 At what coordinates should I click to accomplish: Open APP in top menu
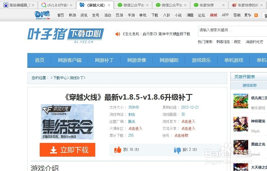[x=225, y=15]
